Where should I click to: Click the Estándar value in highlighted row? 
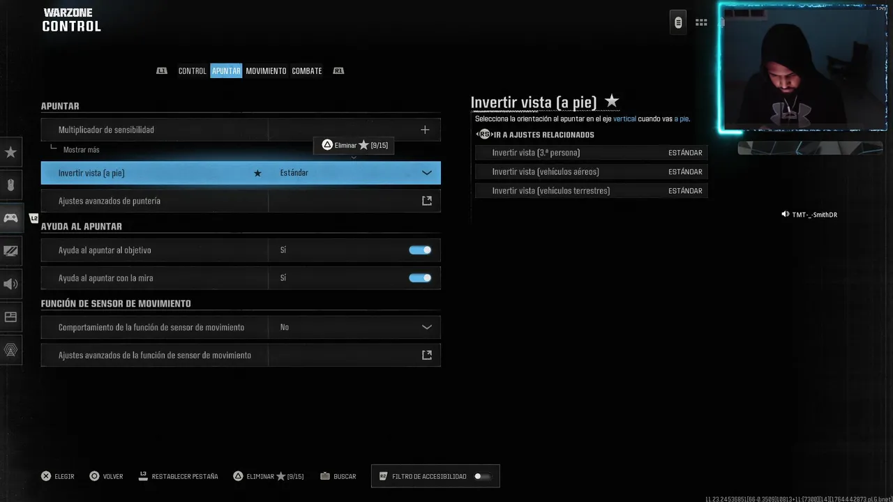pos(294,173)
